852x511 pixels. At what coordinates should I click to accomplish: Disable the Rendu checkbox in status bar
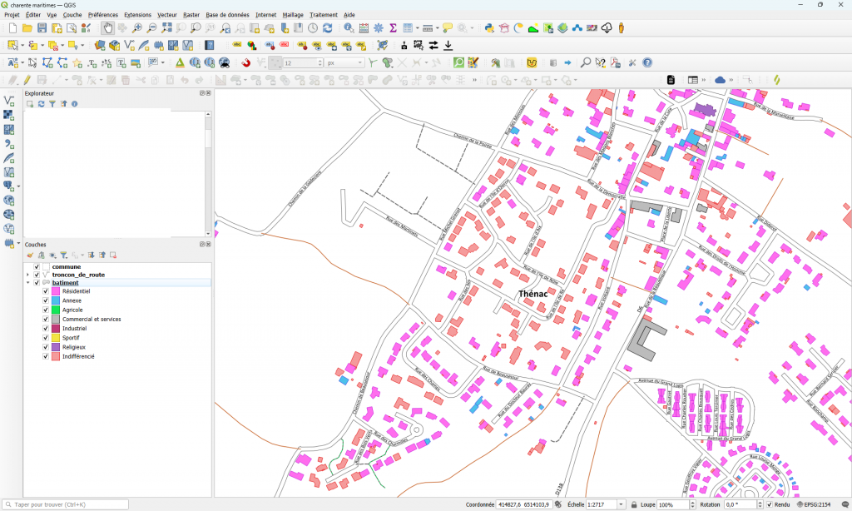click(770, 504)
